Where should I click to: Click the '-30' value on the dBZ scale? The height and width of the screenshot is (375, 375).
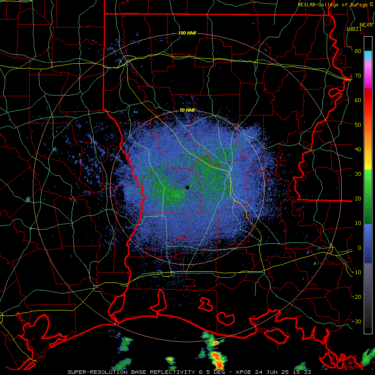click(x=356, y=322)
